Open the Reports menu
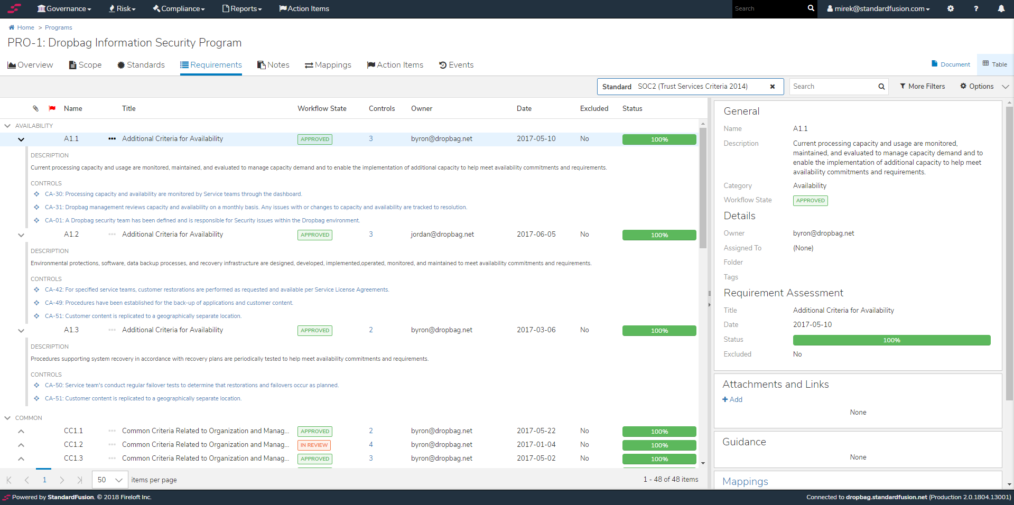1014x505 pixels. (x=242, y=8)
